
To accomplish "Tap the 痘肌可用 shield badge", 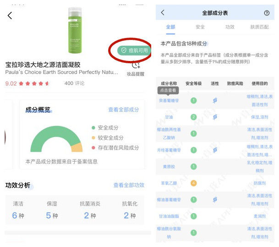I will (x=134, y=50).
